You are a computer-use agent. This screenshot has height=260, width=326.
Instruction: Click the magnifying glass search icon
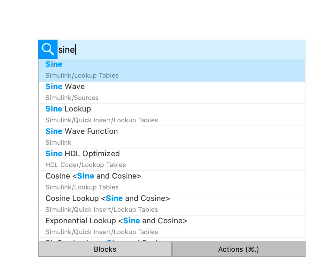pos(48,49)
